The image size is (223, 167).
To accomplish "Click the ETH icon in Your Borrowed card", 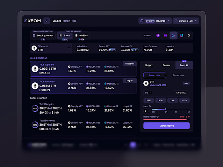I will [35, 86].
